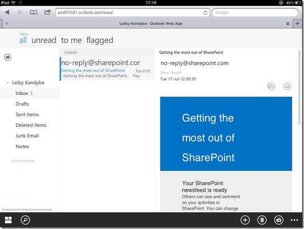Click the Google search field
The height and width of the screenshot is (229, 304).
click(x=255, y=12)
